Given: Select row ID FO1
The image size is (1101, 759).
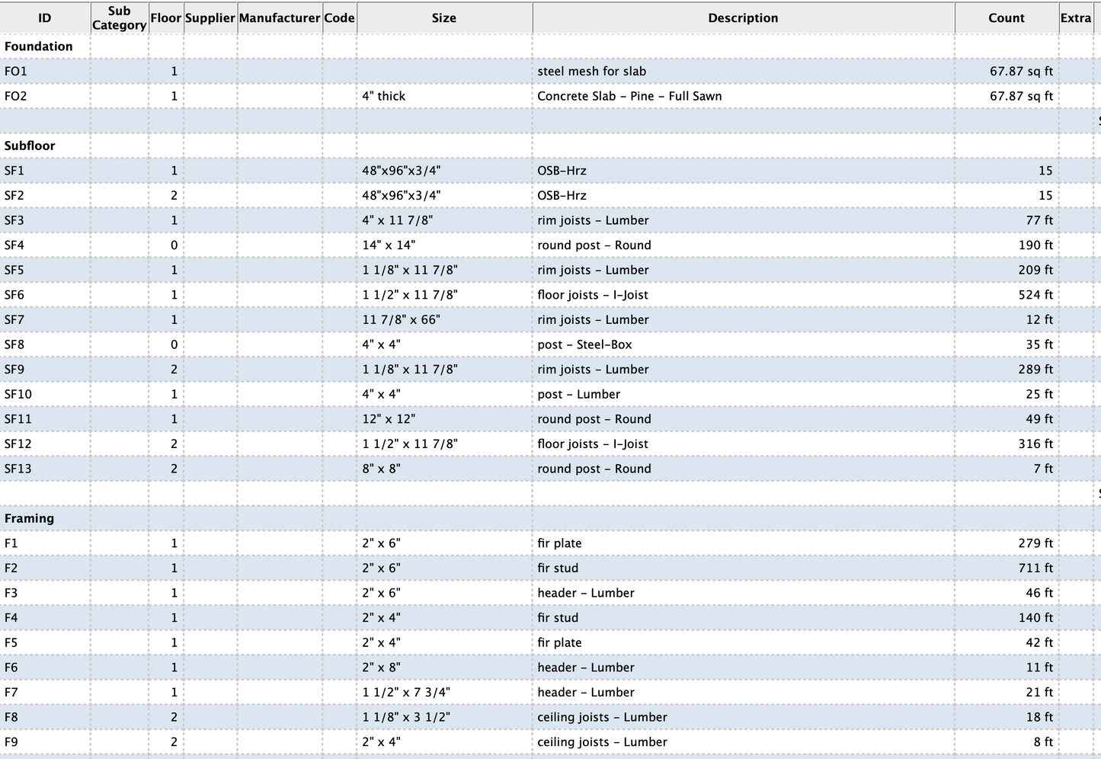Looking at the screenshot, I should click(x=16, y=72).
